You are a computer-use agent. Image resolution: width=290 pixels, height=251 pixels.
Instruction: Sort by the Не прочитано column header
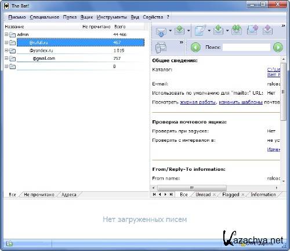click(96, 27)
